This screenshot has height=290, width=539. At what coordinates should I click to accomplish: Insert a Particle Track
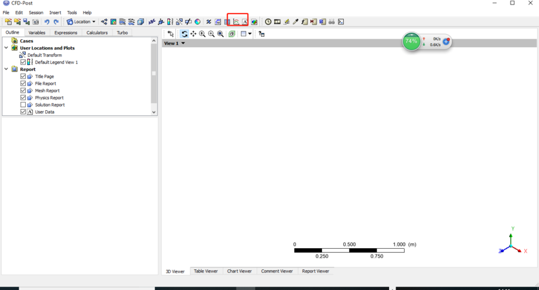pos(131,22)
